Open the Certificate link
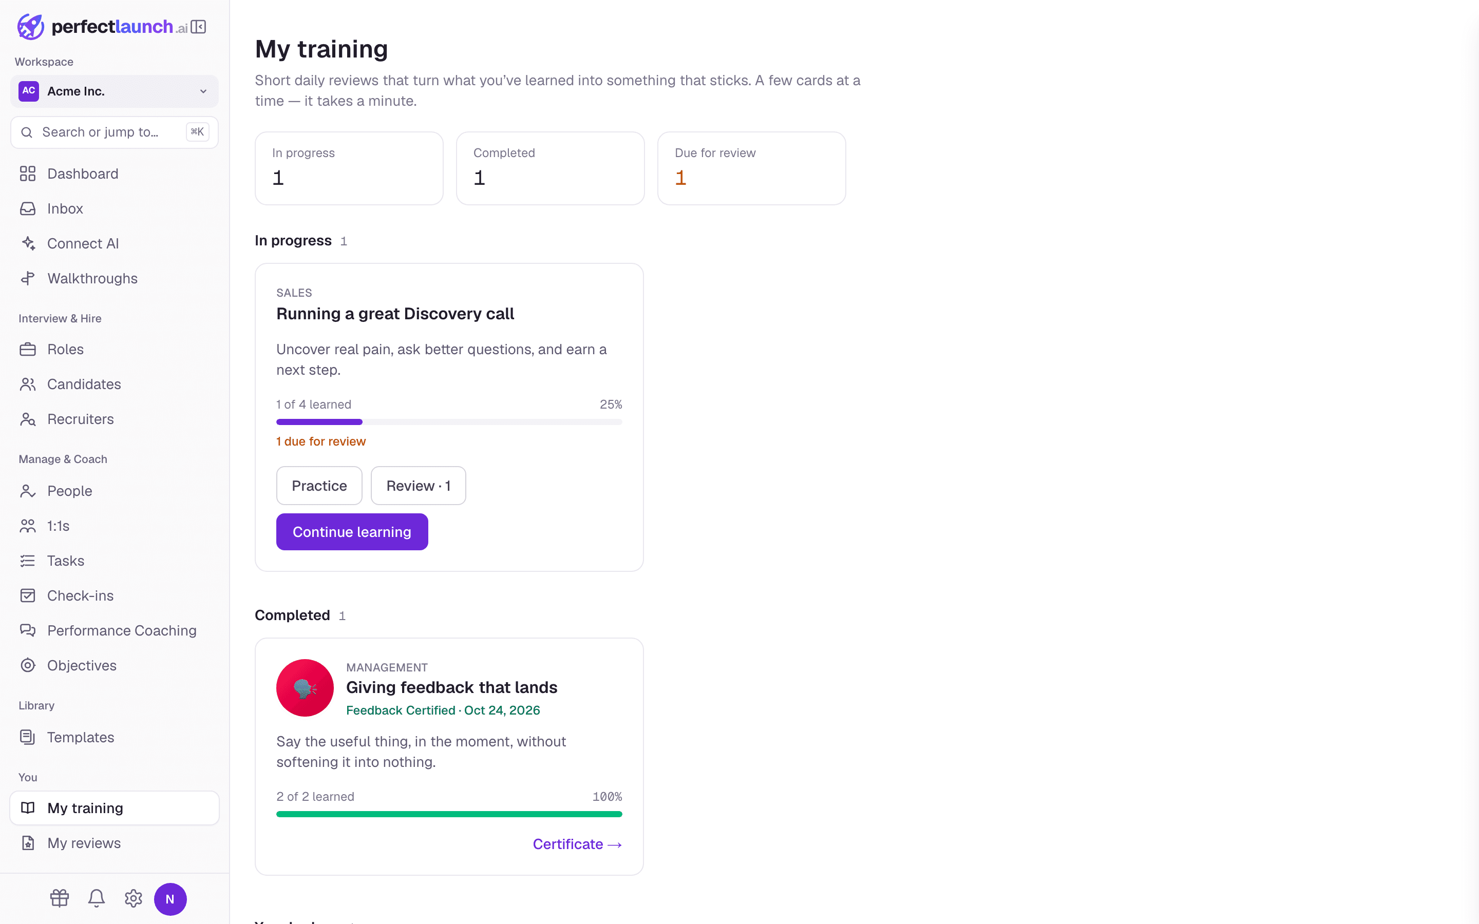Screen dimensions: 1479x924 [577, 844]
